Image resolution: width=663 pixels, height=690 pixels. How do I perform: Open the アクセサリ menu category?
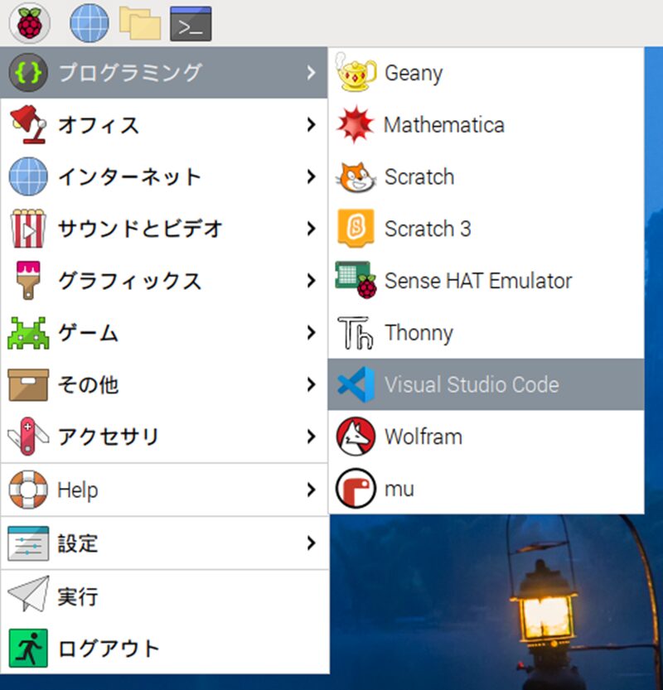pyautogui.click(x=164, y=437)
